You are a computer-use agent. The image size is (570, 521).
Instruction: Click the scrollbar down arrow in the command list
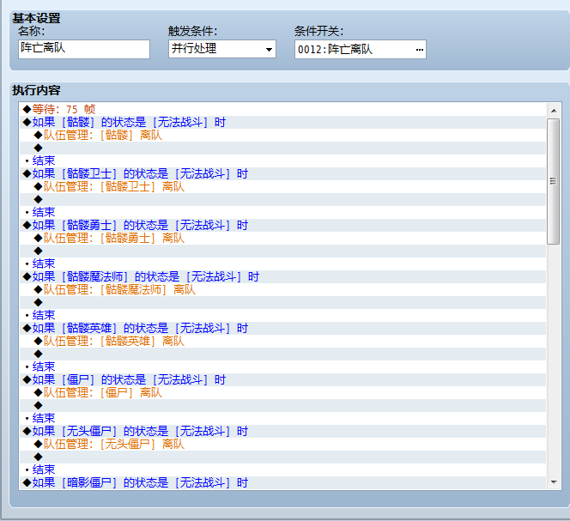554,482
